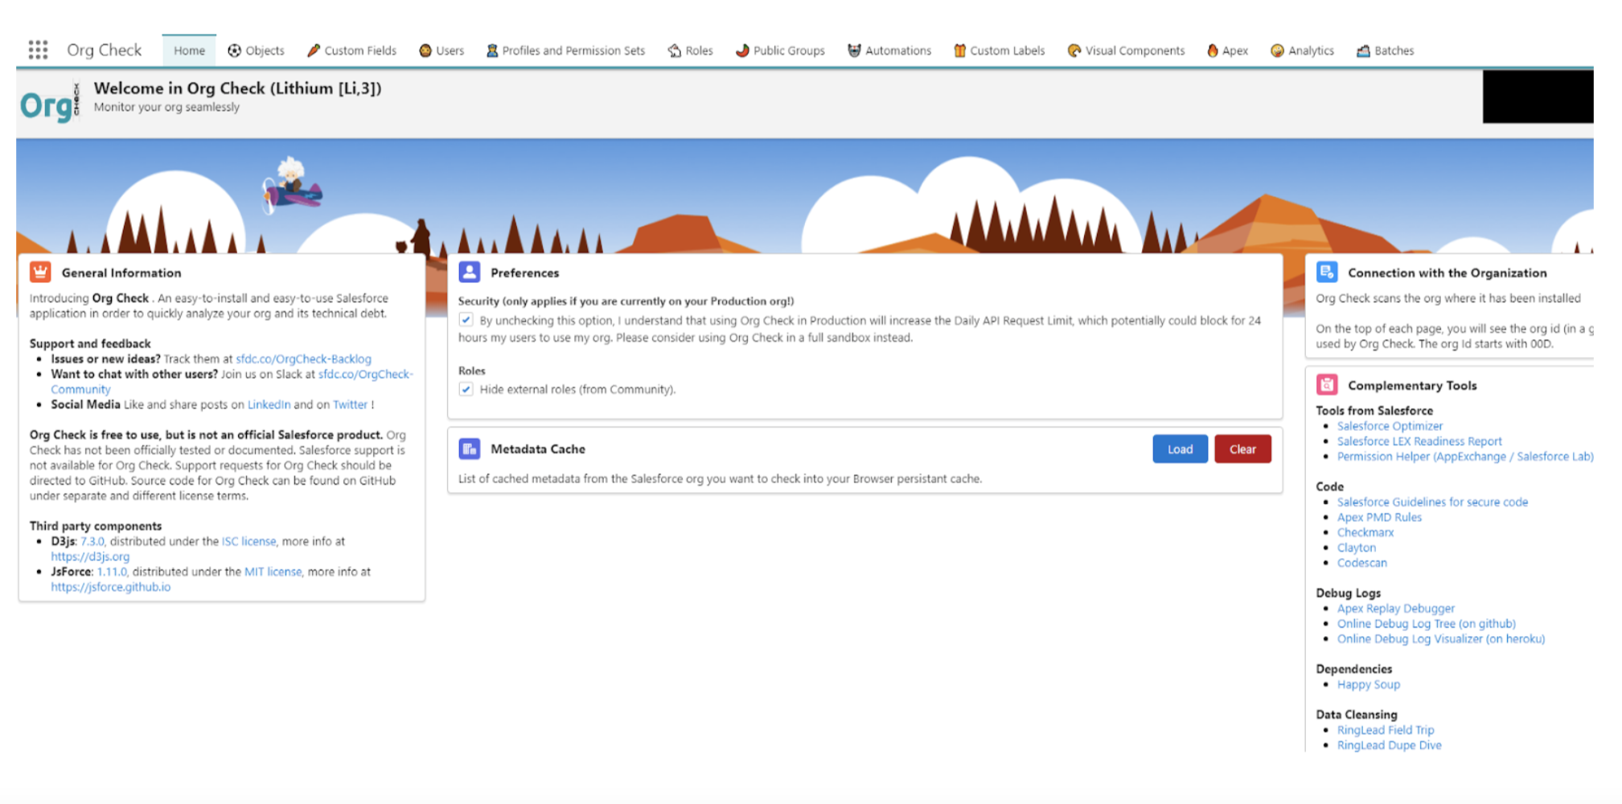Click the Org Check logo
Viewport: 1622px width, 804px height.
point(50,103)
